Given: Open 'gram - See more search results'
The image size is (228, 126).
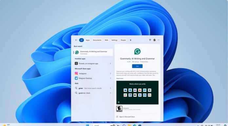Looking at the screenshot, I should coord(93,88).
